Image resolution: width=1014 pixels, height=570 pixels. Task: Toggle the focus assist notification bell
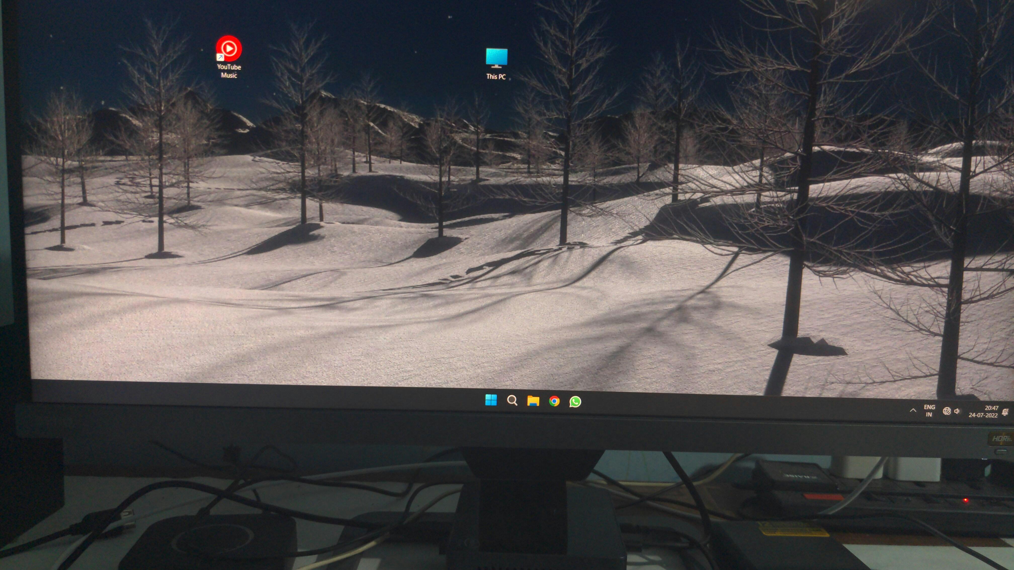pos(1005,412)
